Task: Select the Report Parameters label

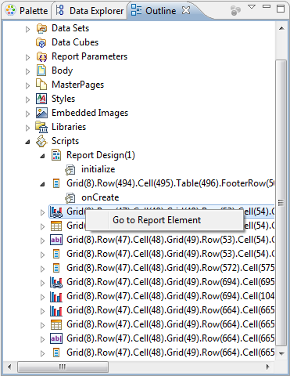Action: click(x=90, y=56)
